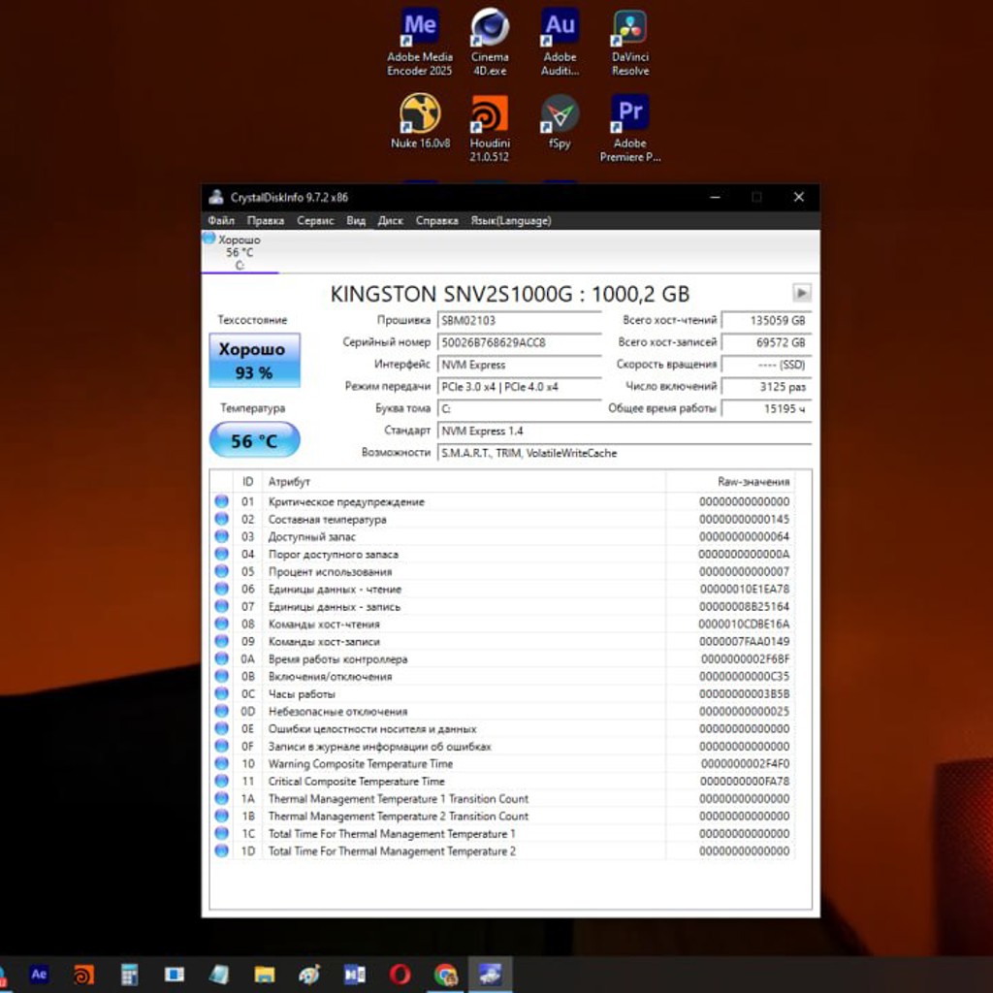This screenshot has height=993, width=993.
Task: Open the Справка menu
Action: 437,220
